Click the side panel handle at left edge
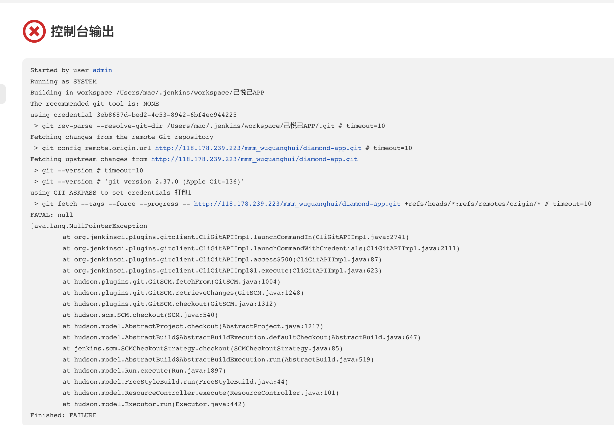This screenshot has height=425, width=614. [x=3, y=94]
